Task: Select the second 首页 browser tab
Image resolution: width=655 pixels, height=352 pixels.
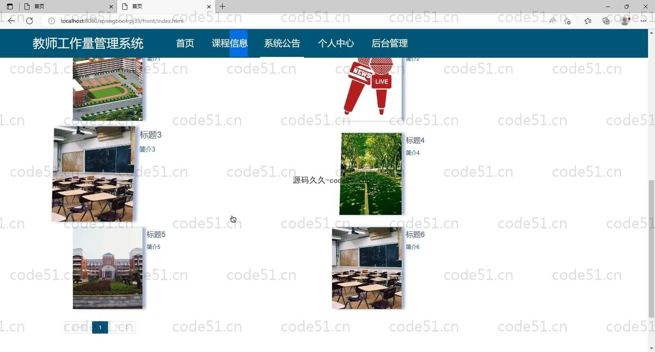Action: pyautogui.click(x=166, y=7)
